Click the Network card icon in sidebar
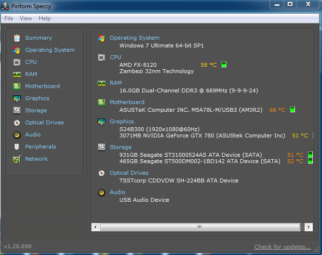The width and height of the screenshot is (322, 255). click(17, 159)
